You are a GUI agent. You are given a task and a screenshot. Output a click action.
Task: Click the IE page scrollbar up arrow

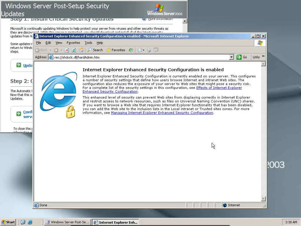pyautogui.click(x=263, y=64)
